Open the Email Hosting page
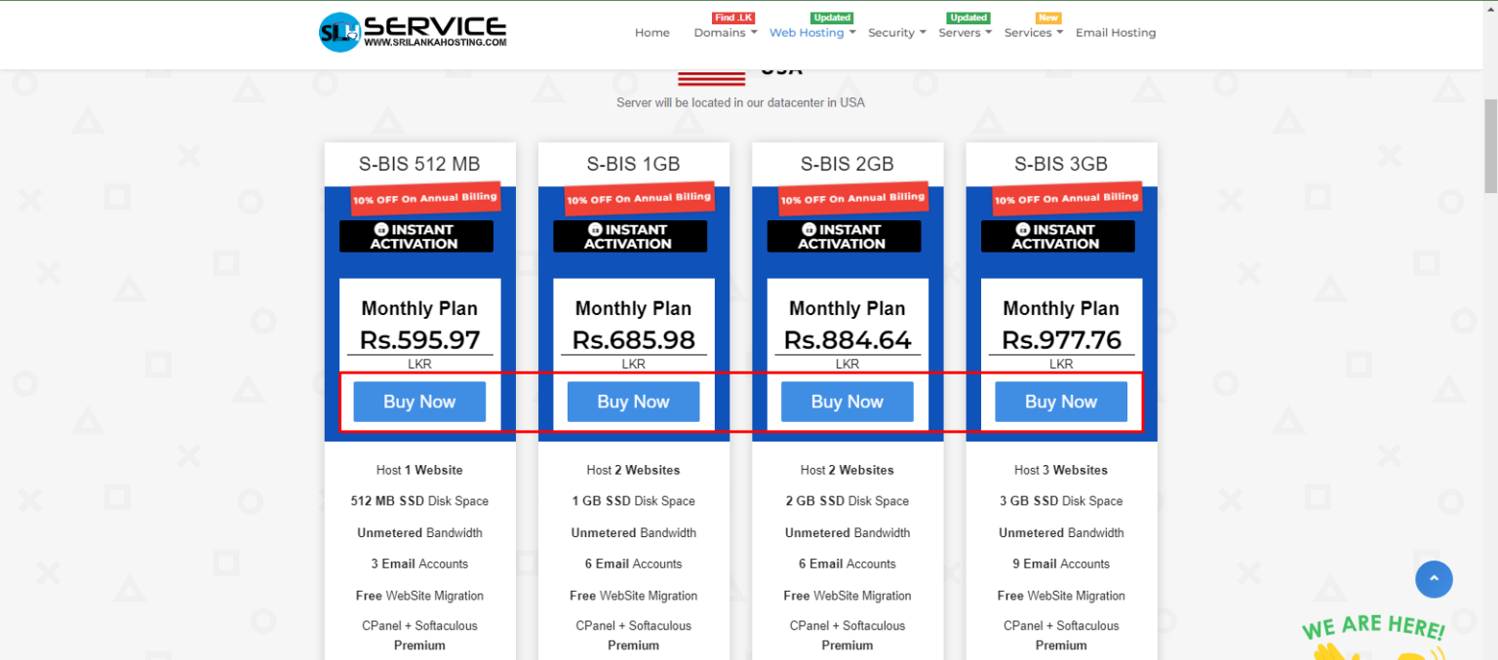 [x=1116, y=33]
